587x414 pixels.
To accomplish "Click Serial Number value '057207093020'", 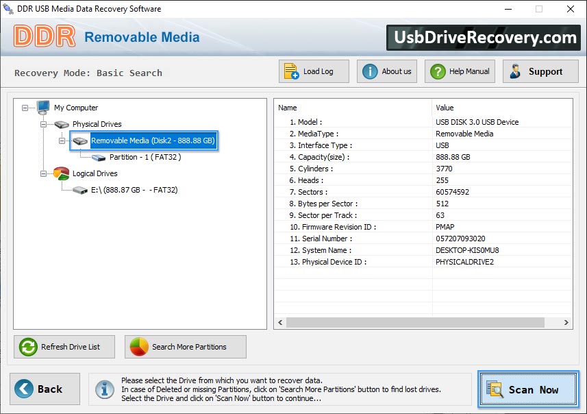I will (460, 239).
